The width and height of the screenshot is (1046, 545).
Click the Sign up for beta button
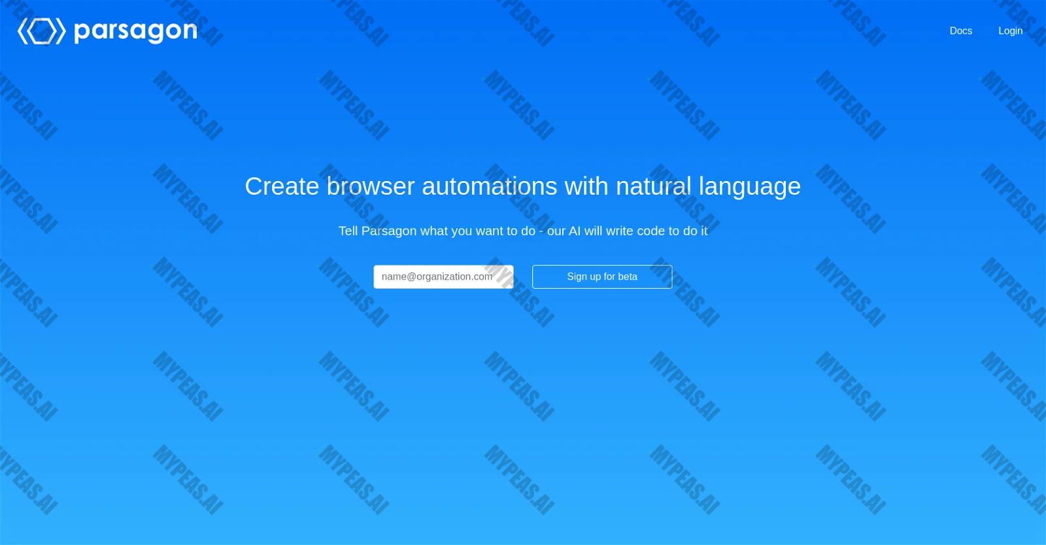click(x=602, y=277)
